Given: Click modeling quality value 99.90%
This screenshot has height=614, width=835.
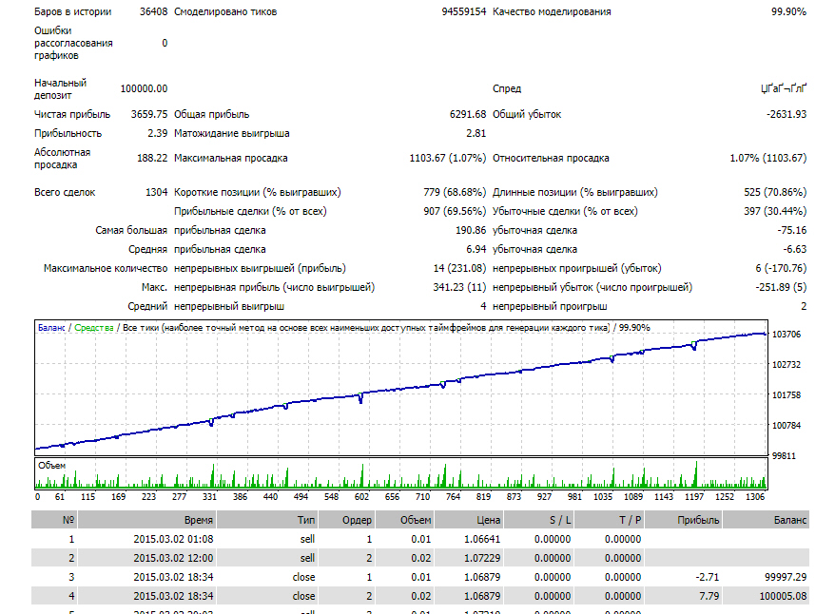Looking at the screenshot, I should [788, 11].
